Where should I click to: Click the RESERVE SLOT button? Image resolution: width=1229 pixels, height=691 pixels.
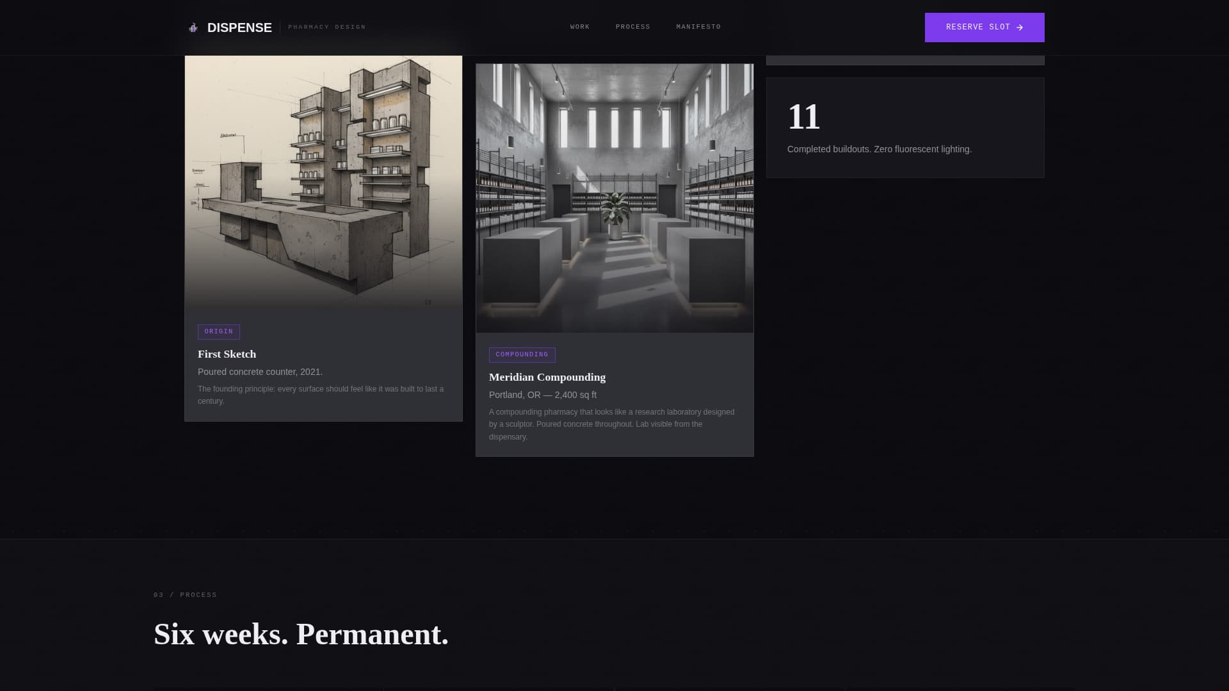pyautogui.click(x=984, y=28)
